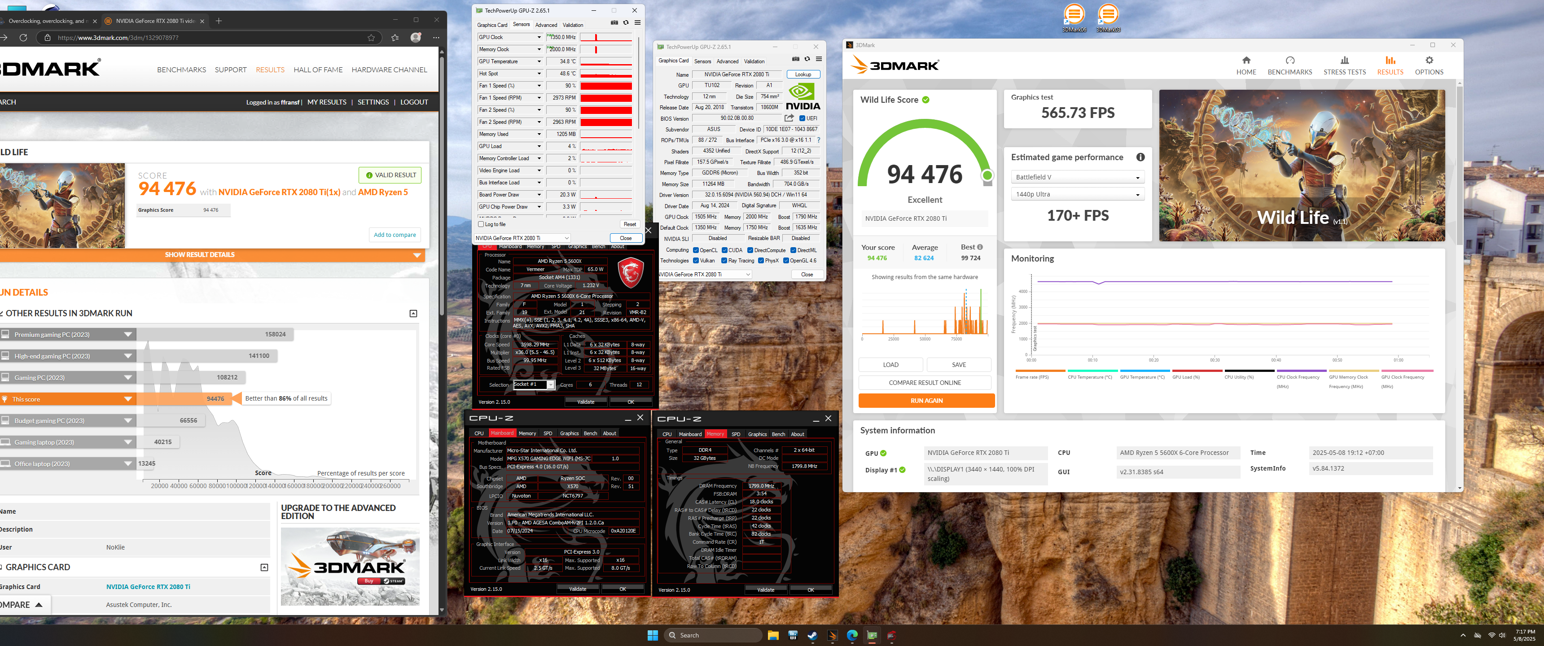1544x646 pixels.
Task: Click GPU-Z icon in taskbar
Action: 872,635
